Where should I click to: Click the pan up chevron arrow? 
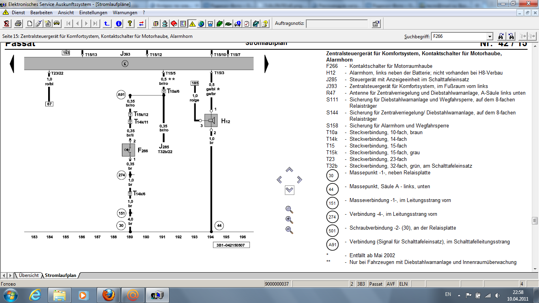coord(289,170)
